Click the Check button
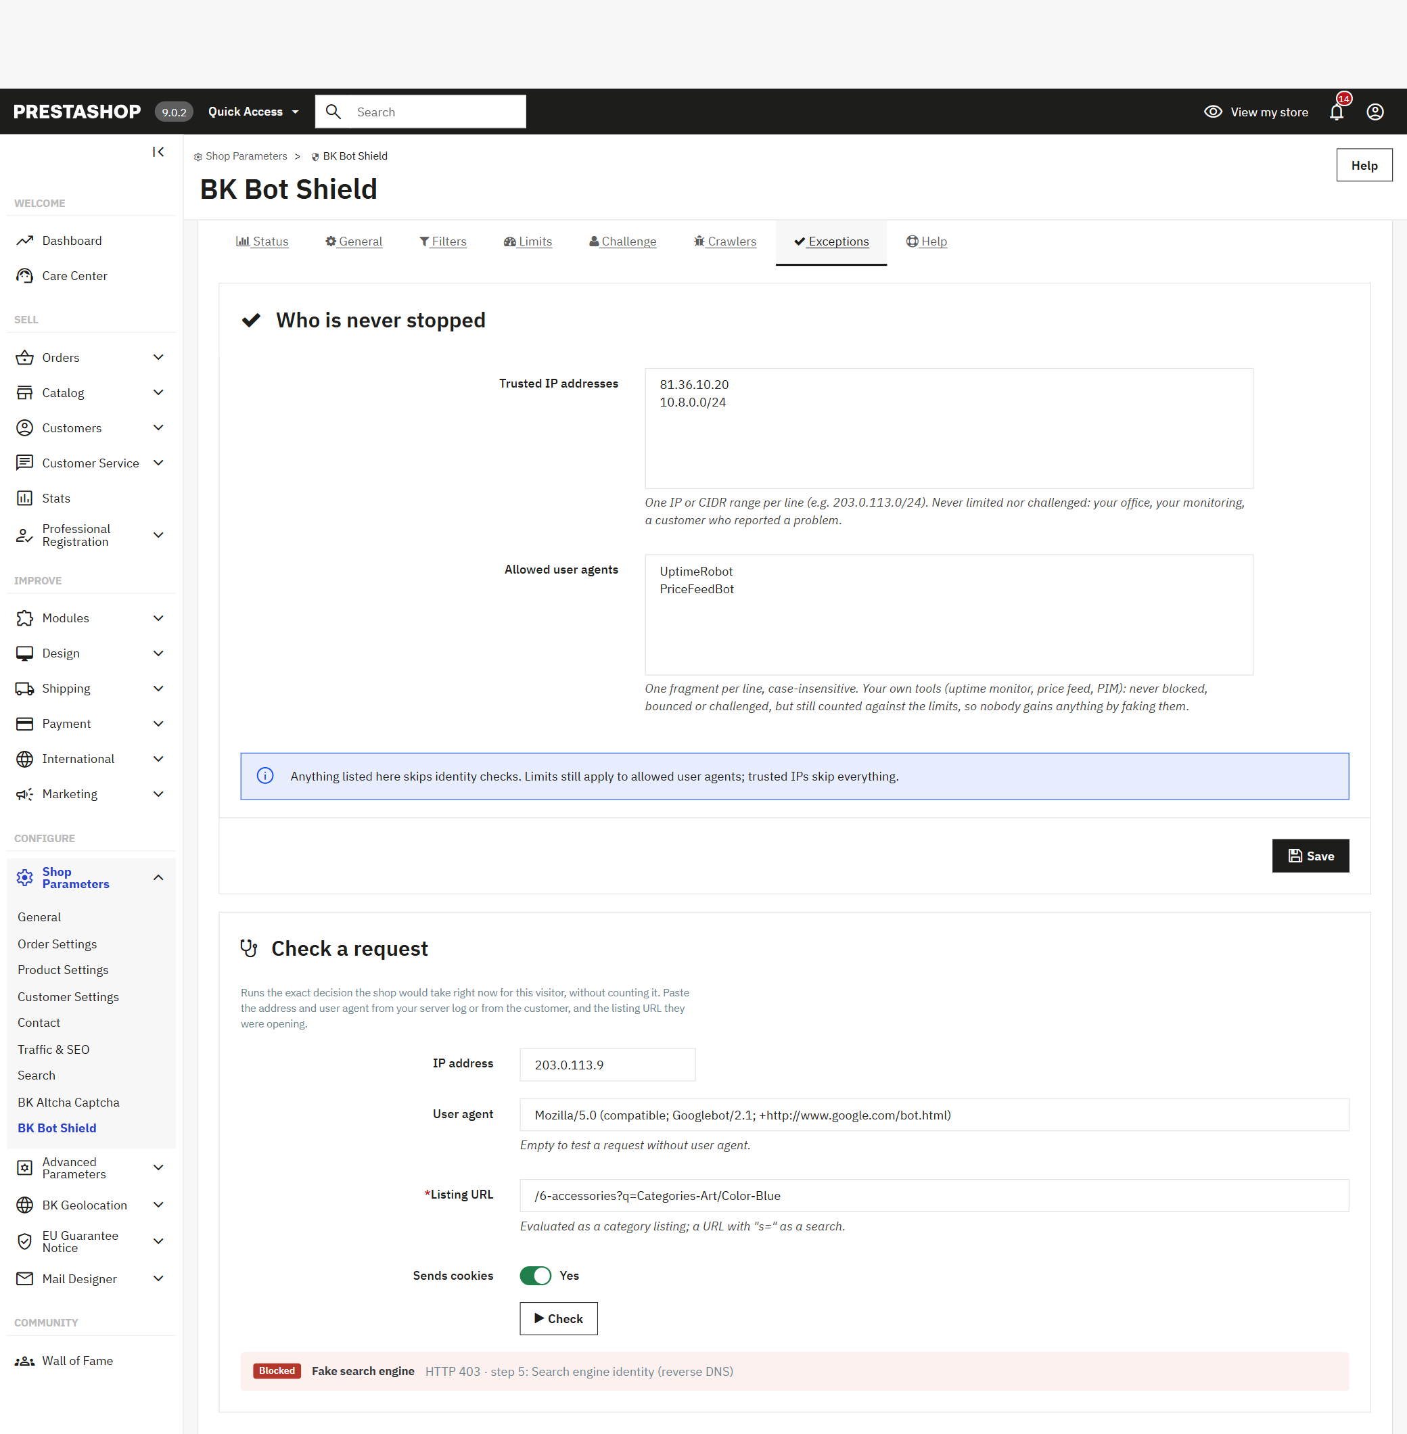 558,1319
